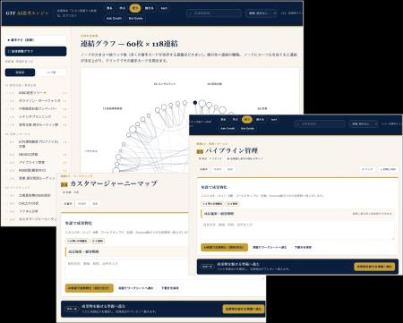Open シナリオプランニング in the sidebar list
This screenshot has width=403, height=323.
point(35,116)
